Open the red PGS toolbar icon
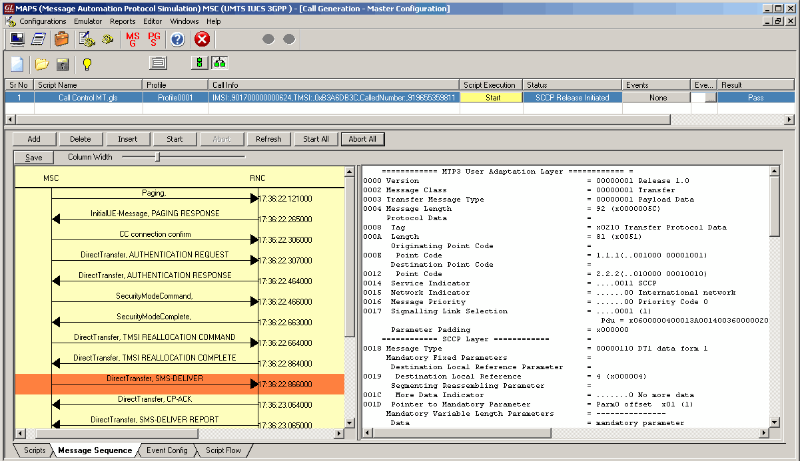 pyautogui.click(x=154, y=39)
